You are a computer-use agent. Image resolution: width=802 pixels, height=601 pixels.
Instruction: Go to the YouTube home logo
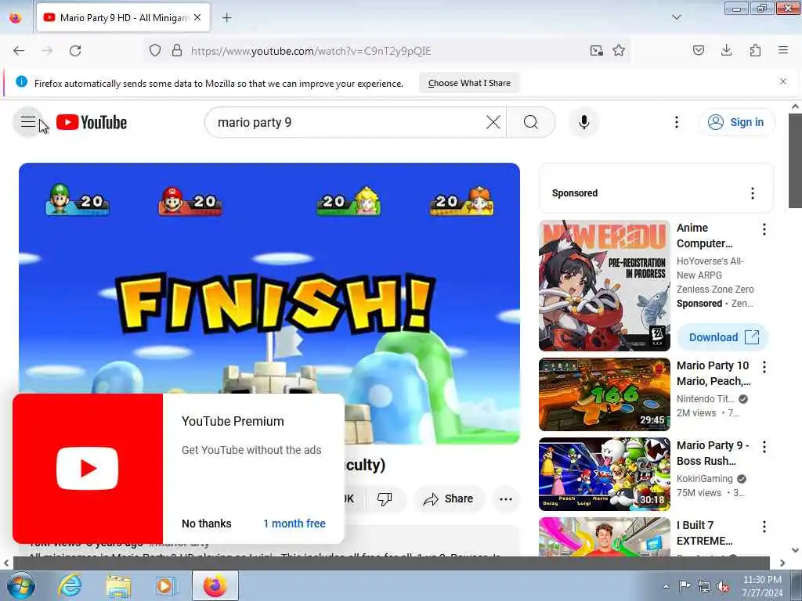coord(92,123)
